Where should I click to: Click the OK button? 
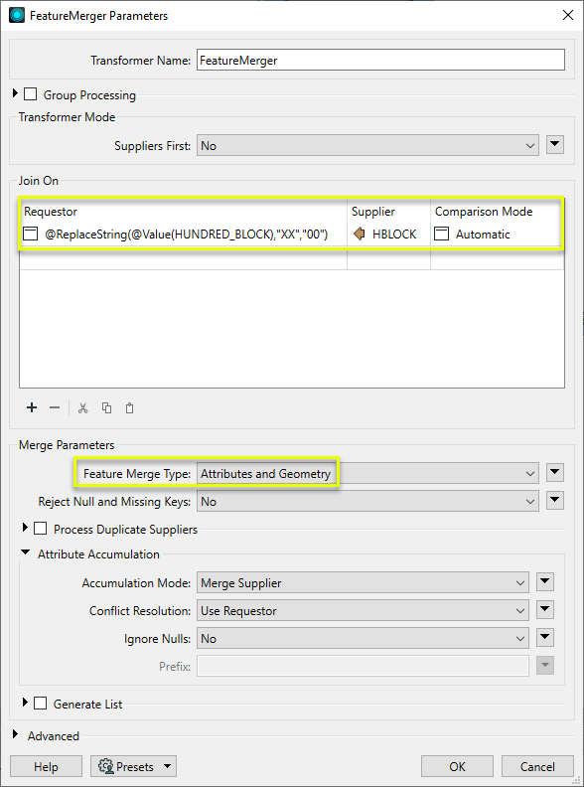[x=457, y=766]
